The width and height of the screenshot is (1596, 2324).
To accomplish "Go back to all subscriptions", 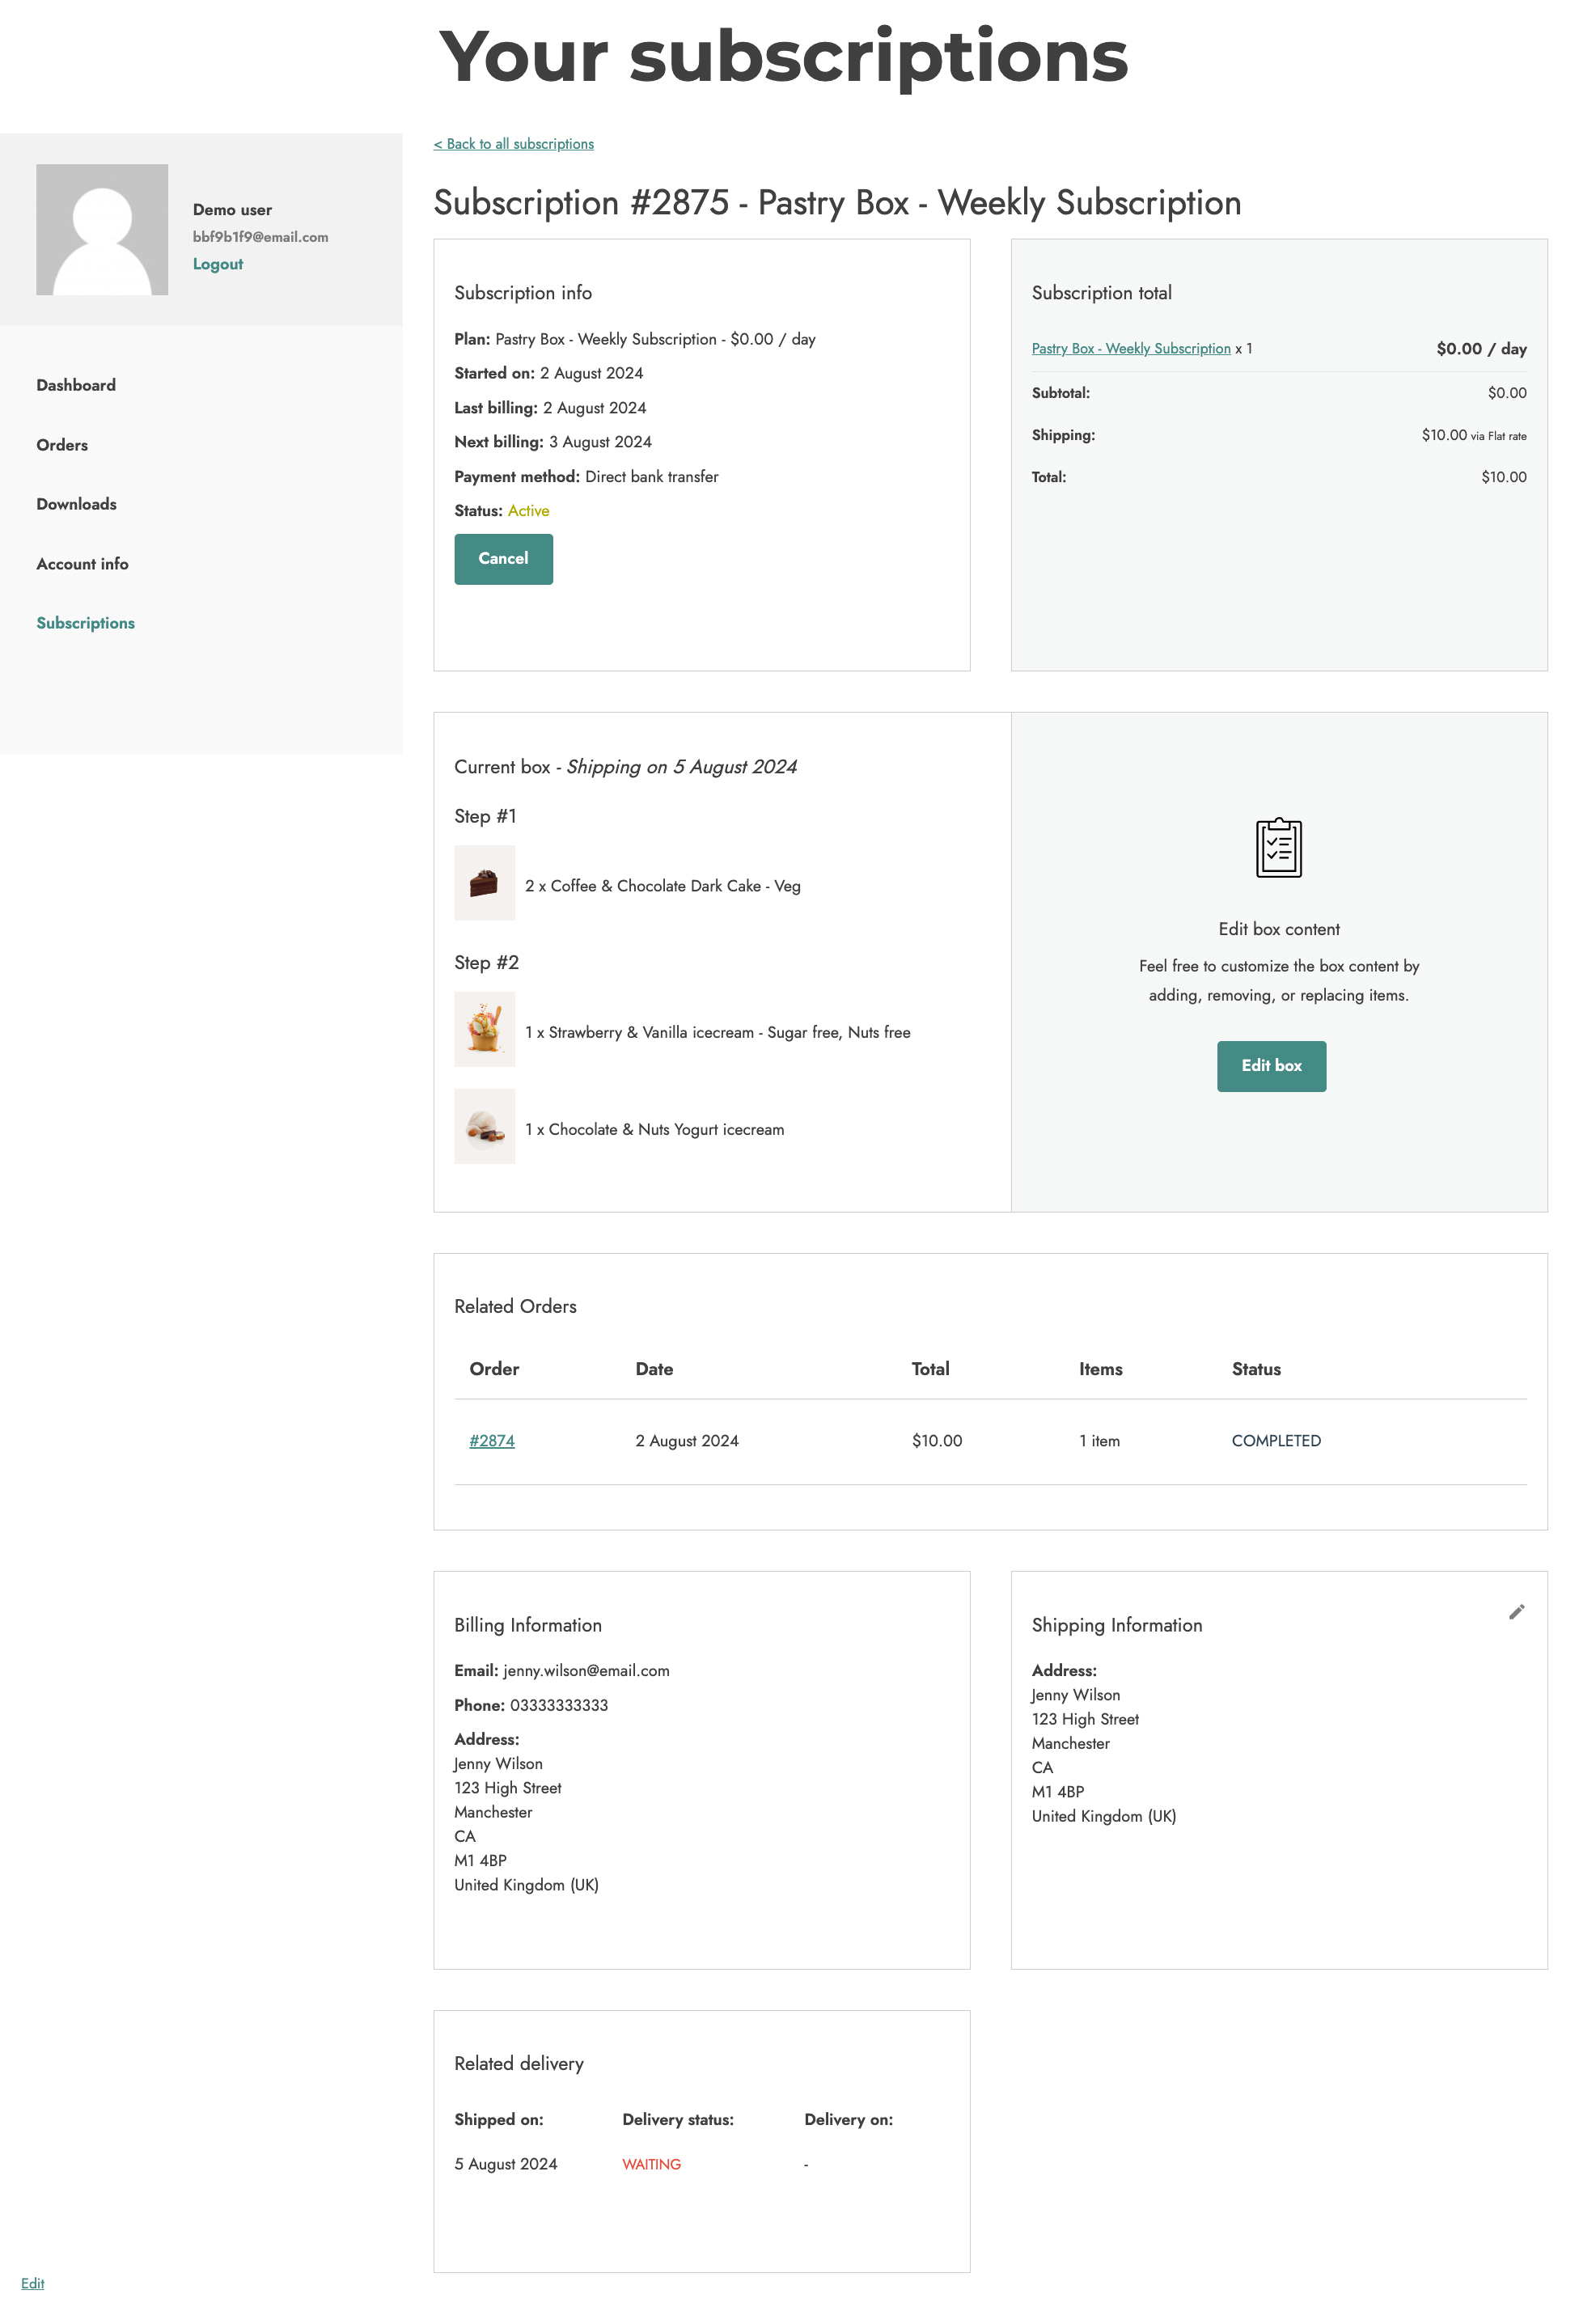I will [513, 144].
